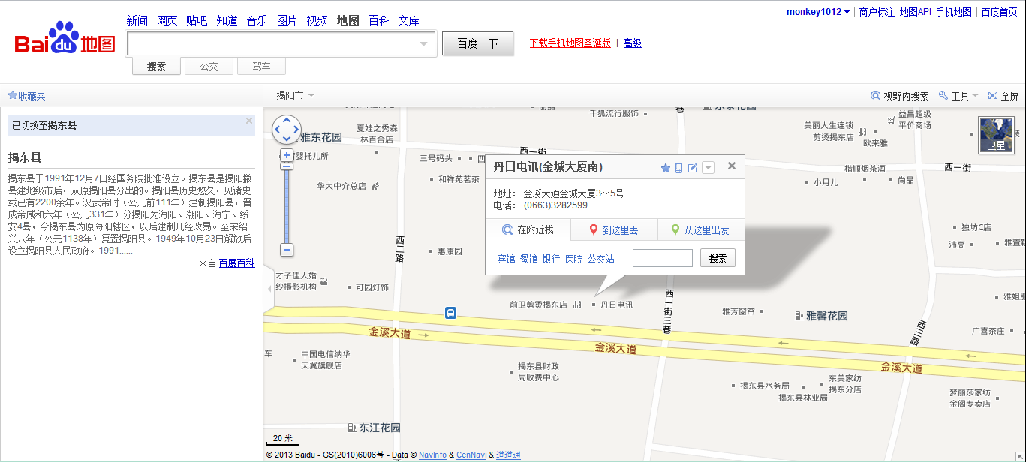This screenshot has height=462, width=1026.
Task: Click the map pan direction control
Action: click(286, 130)
